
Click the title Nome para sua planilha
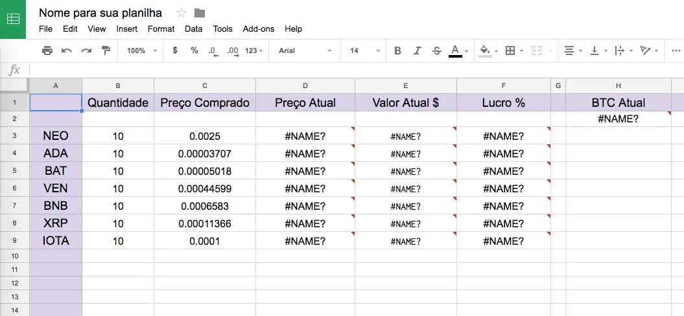tap(100, 13)
